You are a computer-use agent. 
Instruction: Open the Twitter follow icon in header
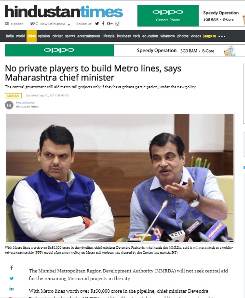[x=97, y=24]
